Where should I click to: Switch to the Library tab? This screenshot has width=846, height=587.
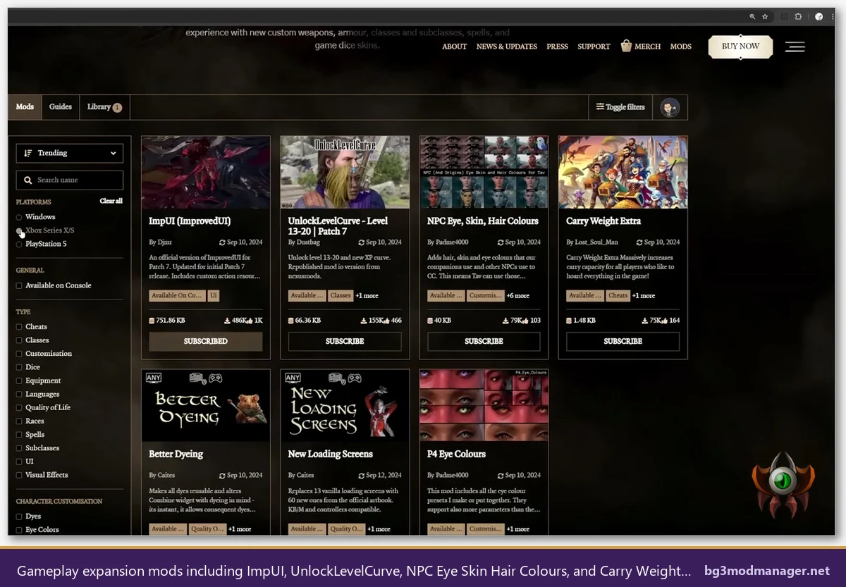coord(104,107)
